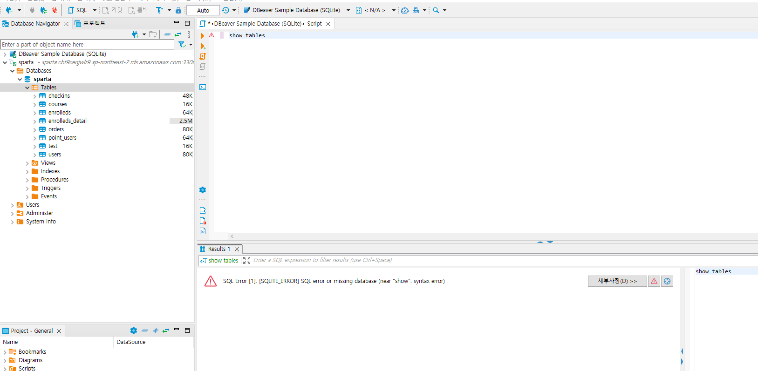Select the Triggers folder
The width and height of the screenshot is (758, 371).
click(x=51, y=188)
